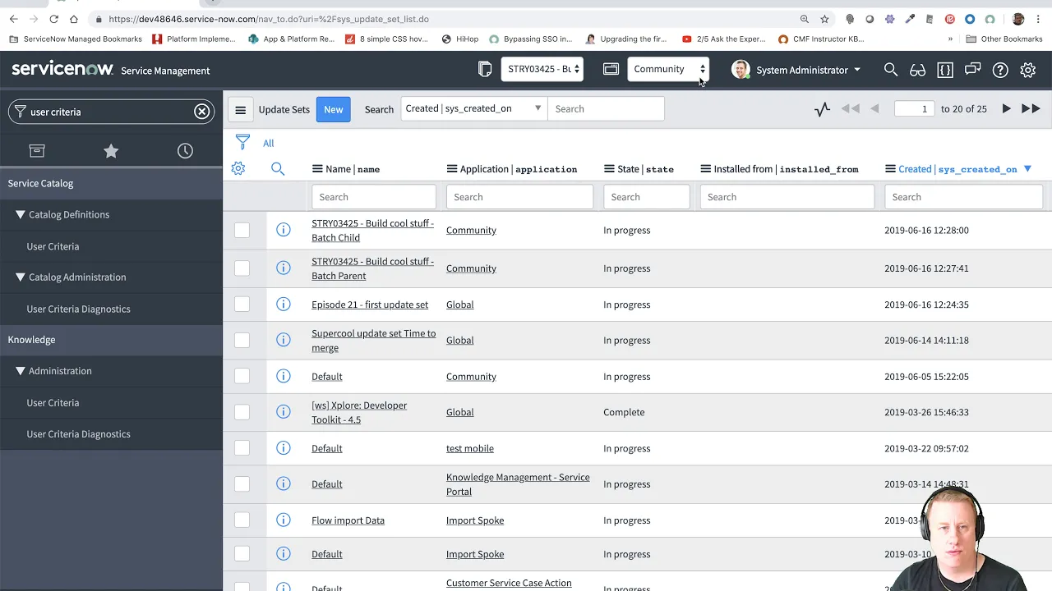1052x591 pixels.
Task: Open ServiceNow global search
Action: 891,70
